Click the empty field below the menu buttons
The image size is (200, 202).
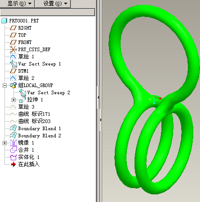[48, 12]
